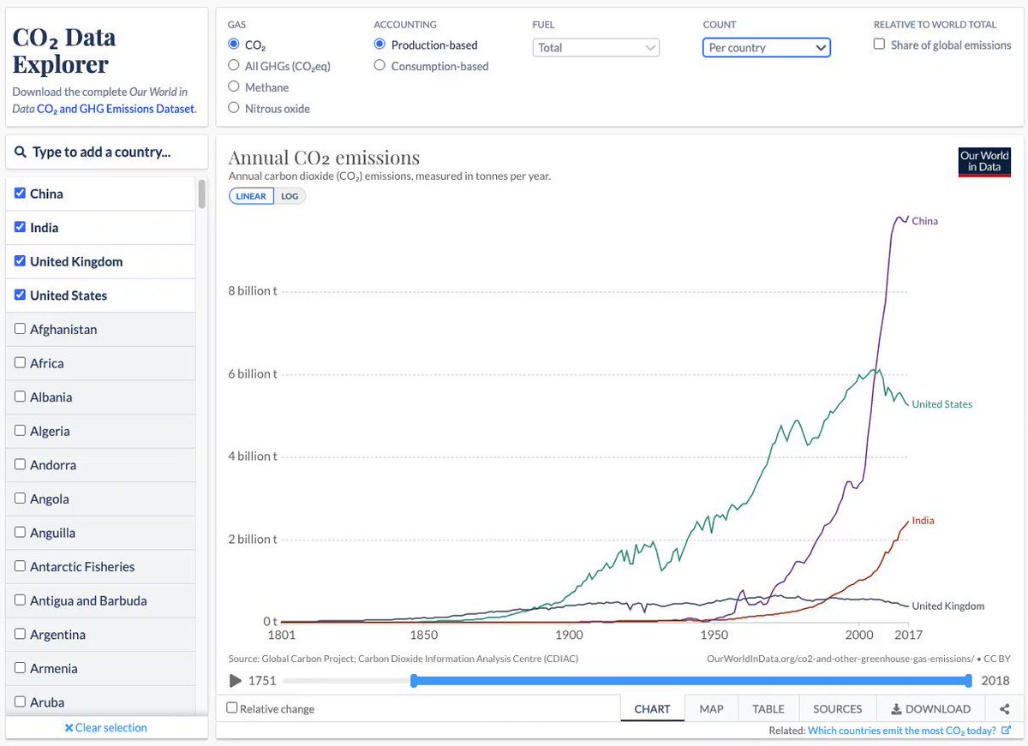The image size is (1028, 746).
Task: Switch to the MAP tab
Action: point(711,709)
